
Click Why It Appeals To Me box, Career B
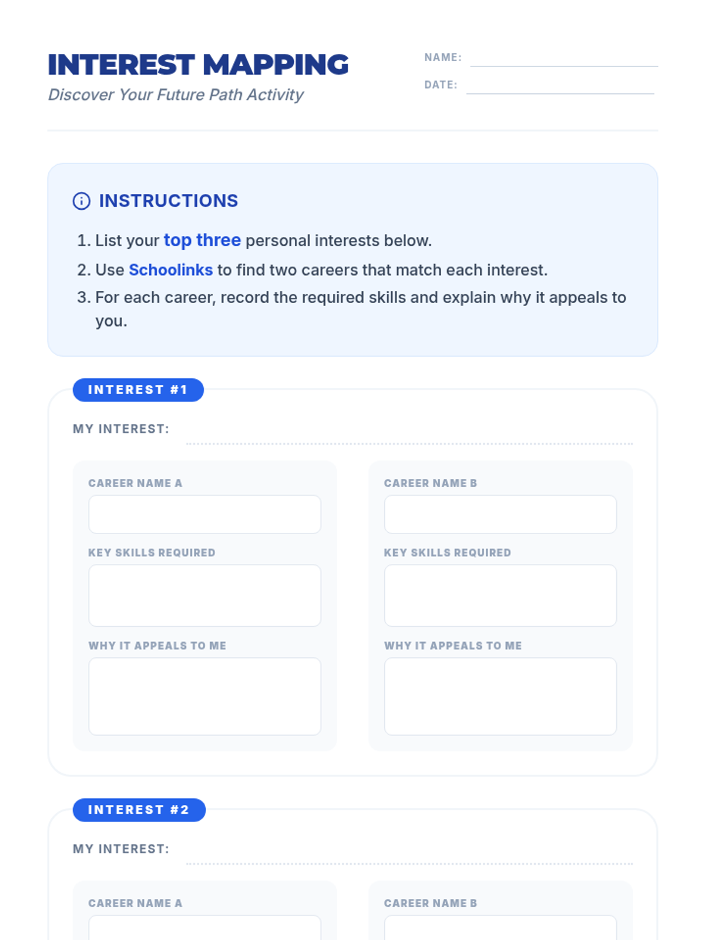point(501,696)
